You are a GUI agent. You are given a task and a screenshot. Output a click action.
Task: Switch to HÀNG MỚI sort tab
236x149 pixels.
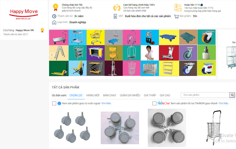[93, 95]
